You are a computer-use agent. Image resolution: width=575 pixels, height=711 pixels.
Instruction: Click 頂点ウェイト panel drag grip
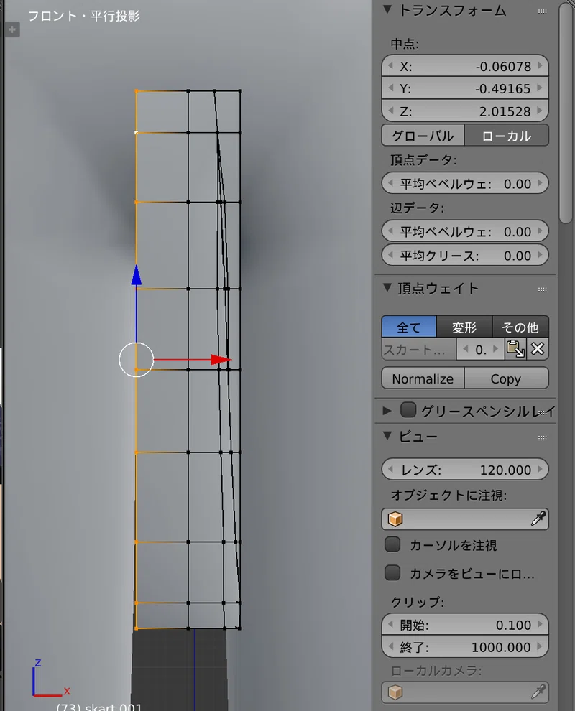coord(542,289)
